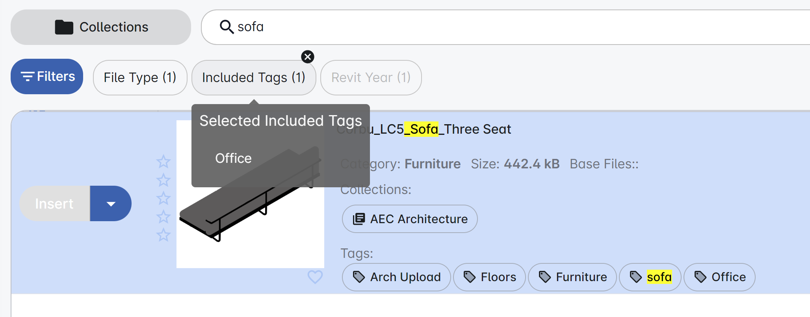
Task: Open the sofa thumbnail preview
Action: pyautogui.click(x=250, y=229)
